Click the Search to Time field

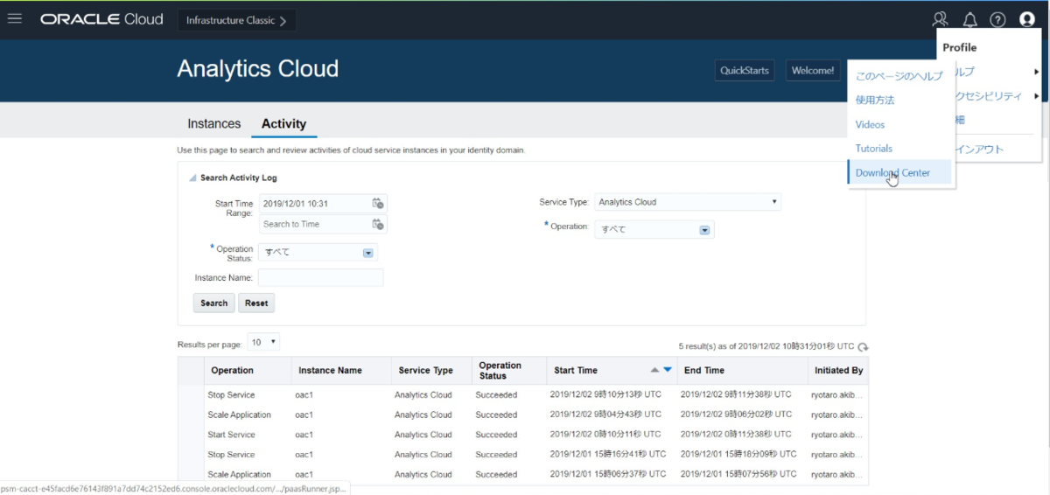pos(314,224)
